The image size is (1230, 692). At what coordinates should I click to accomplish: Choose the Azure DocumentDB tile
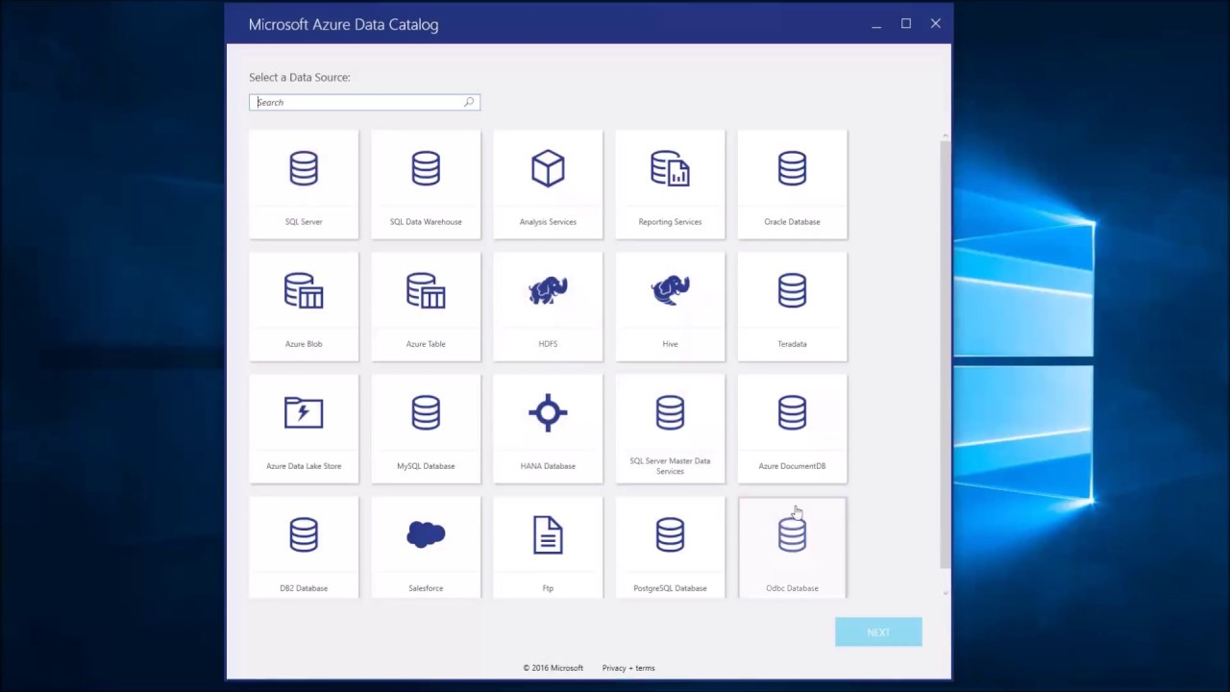792,428
